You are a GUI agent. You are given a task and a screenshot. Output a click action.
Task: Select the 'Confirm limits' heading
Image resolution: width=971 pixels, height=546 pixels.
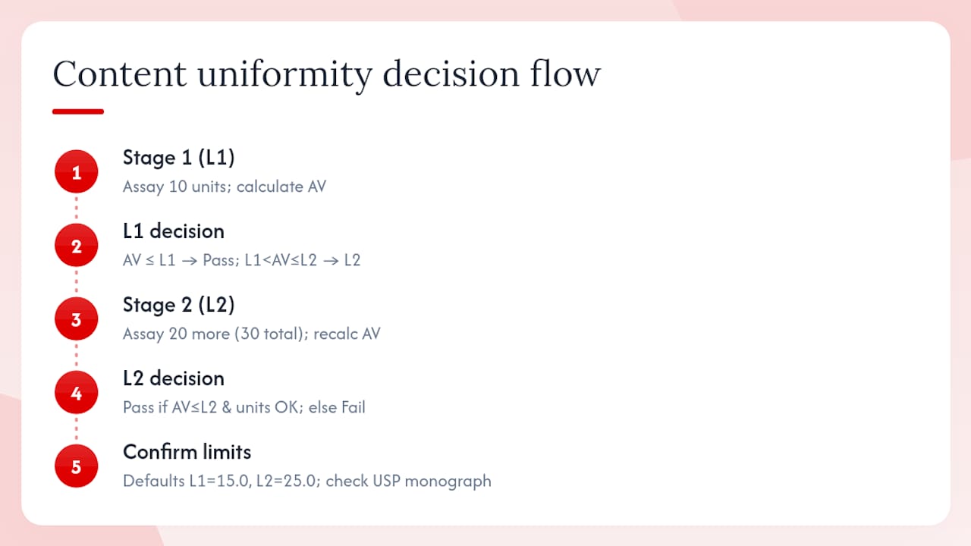point(187,452)
